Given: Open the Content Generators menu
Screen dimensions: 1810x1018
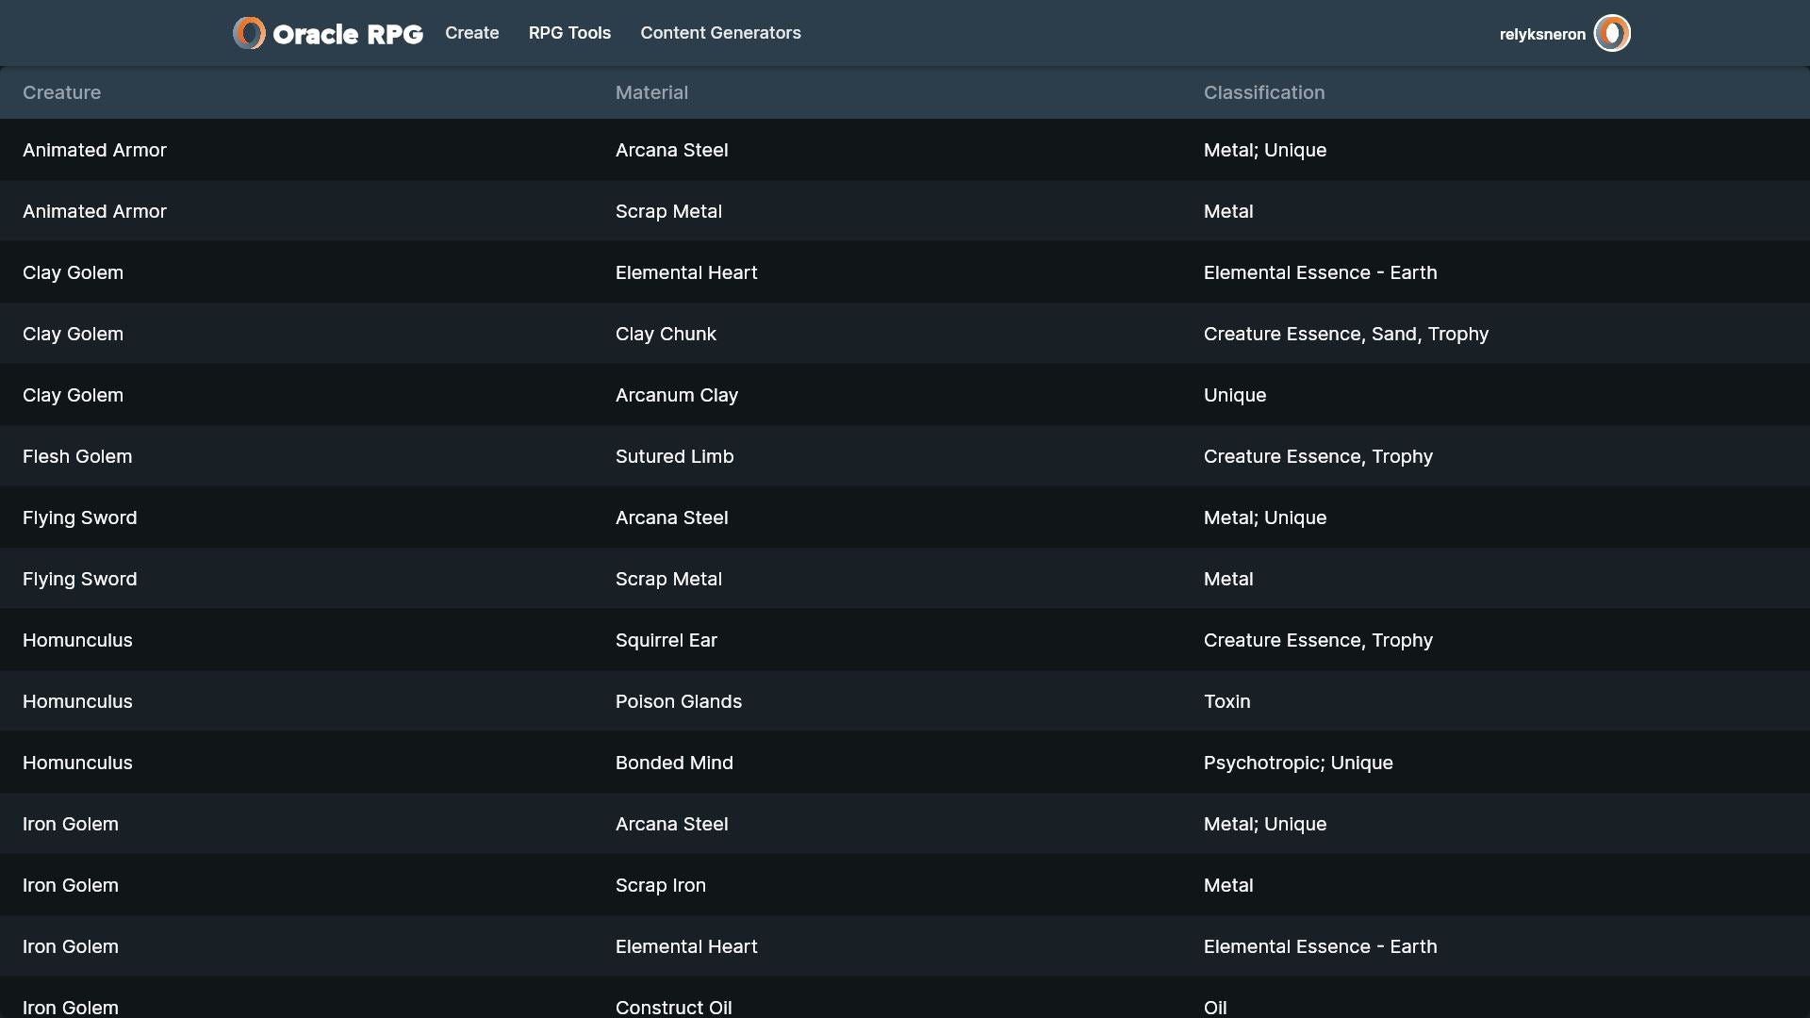Looking at the screenshot, I should click(x=720, y=33).
